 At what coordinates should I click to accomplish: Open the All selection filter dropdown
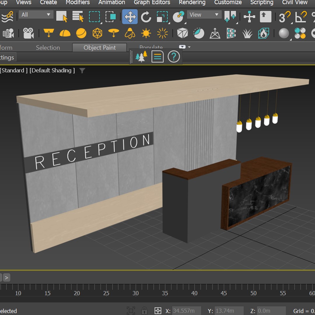point(36,15)
